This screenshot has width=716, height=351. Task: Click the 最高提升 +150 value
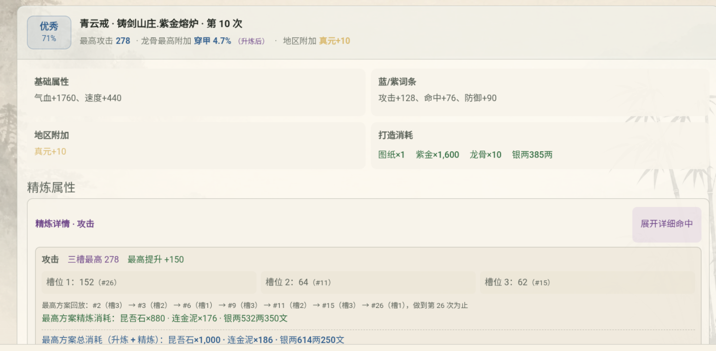click(156, 260)
